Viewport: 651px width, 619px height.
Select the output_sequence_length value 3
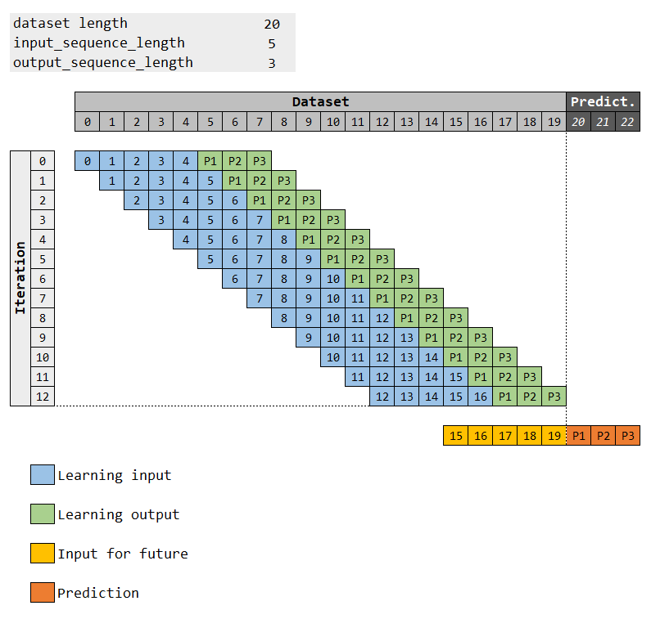[272, 63]
